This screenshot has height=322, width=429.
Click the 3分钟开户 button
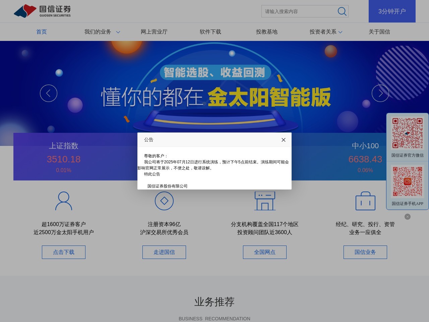(x=392, y=11)
